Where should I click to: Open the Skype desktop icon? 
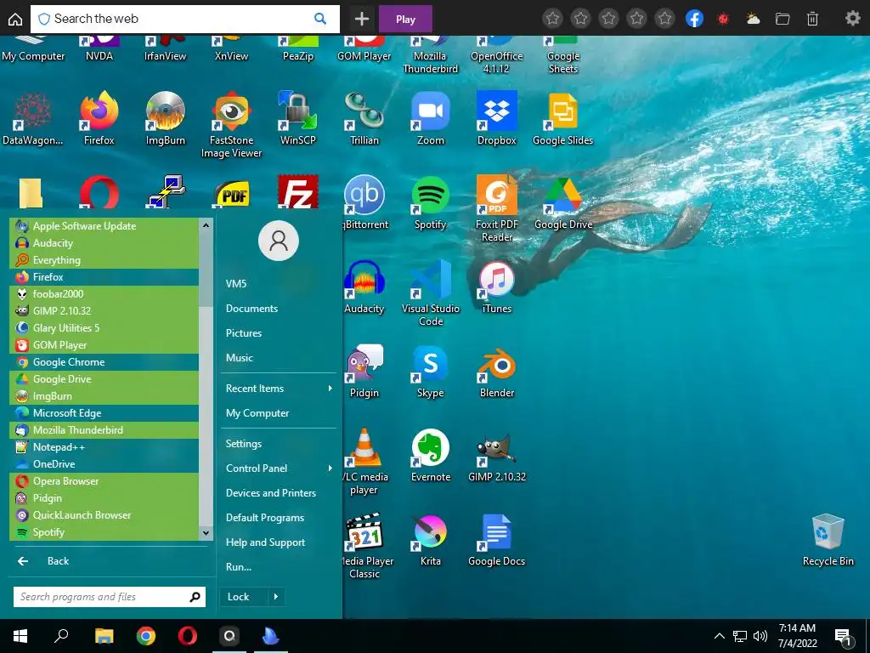[431, 372]
